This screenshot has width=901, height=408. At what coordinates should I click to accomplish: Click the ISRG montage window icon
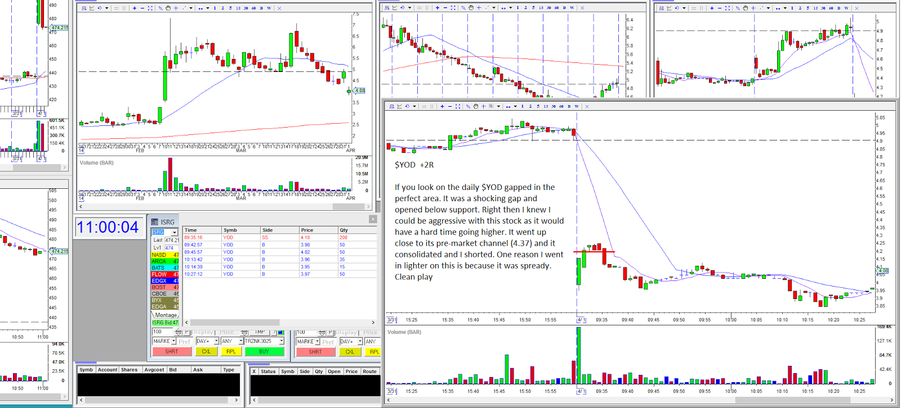[x=155, y=222]
